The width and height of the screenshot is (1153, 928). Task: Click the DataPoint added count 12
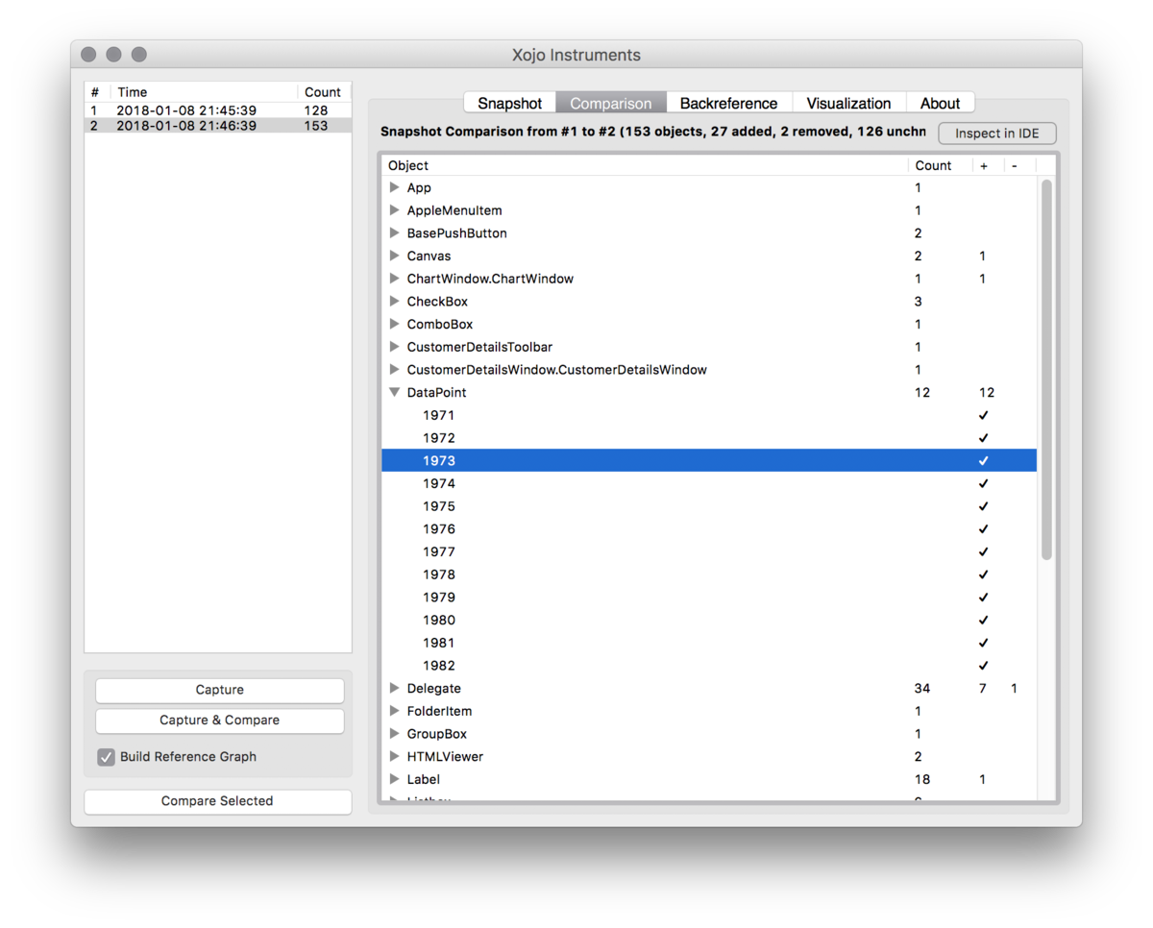(987, 393)
